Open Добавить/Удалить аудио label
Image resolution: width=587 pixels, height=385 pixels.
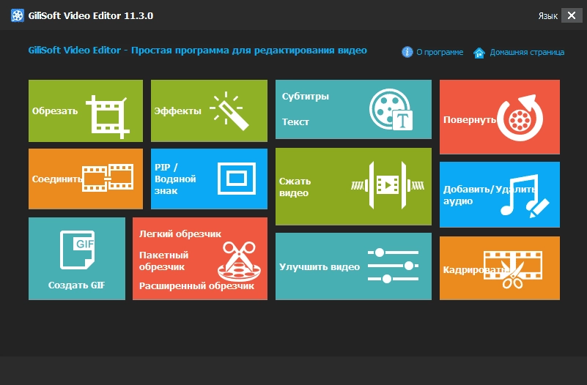click(490, 195)
